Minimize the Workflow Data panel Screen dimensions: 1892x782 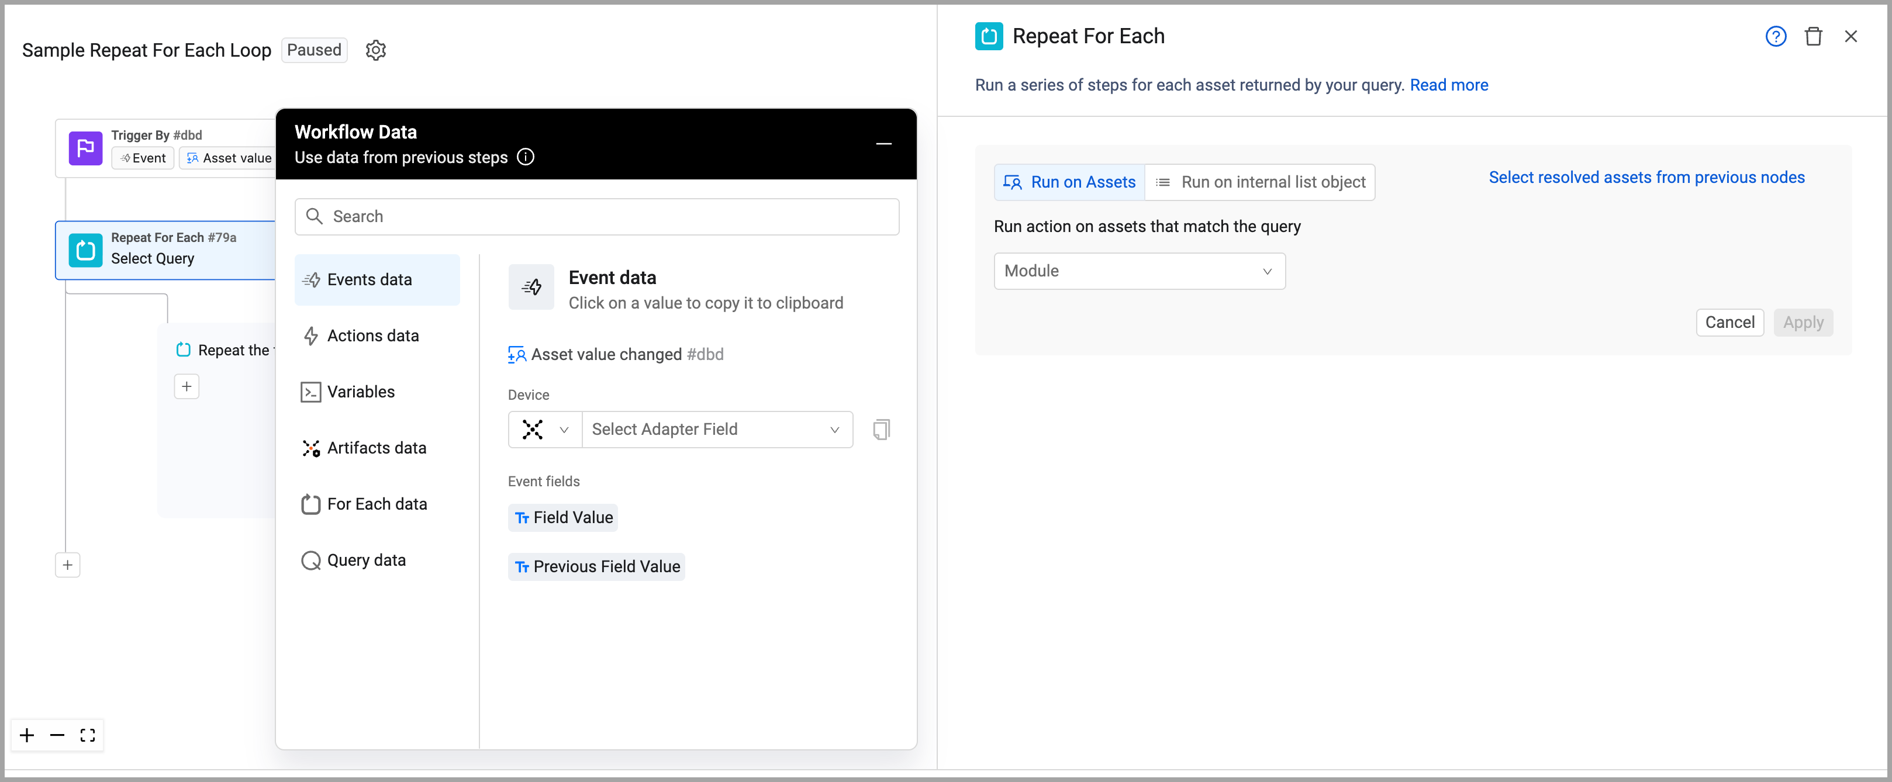pos(883,144)
